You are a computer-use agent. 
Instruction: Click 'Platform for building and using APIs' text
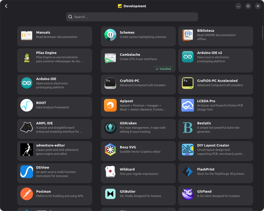[60, 196]
